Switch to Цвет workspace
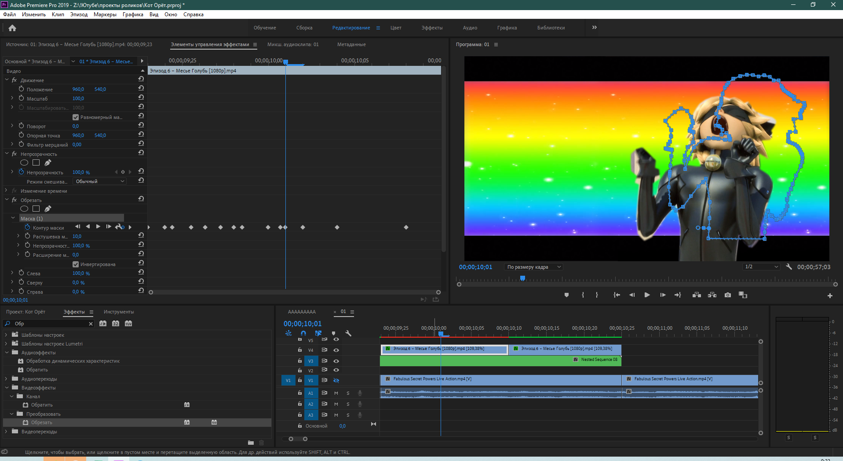The height and width of the screenshot is (461, 843). tap(396, 28)
